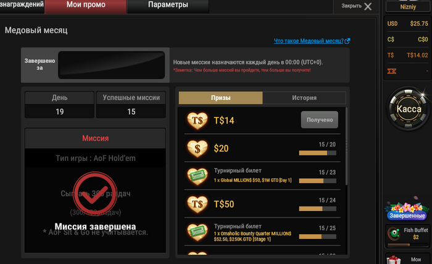The image size is (432, 264).
Task: Click the prizes list vertical scrollbar
Action: (346, 146)
